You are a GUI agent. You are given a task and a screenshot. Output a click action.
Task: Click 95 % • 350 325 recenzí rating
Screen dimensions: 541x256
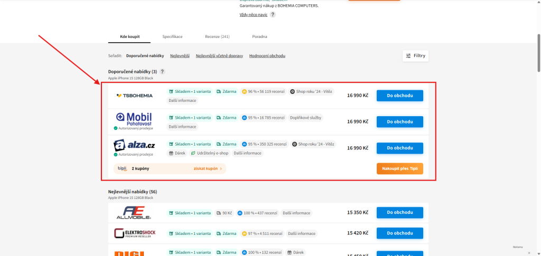[x=264, y=144]
